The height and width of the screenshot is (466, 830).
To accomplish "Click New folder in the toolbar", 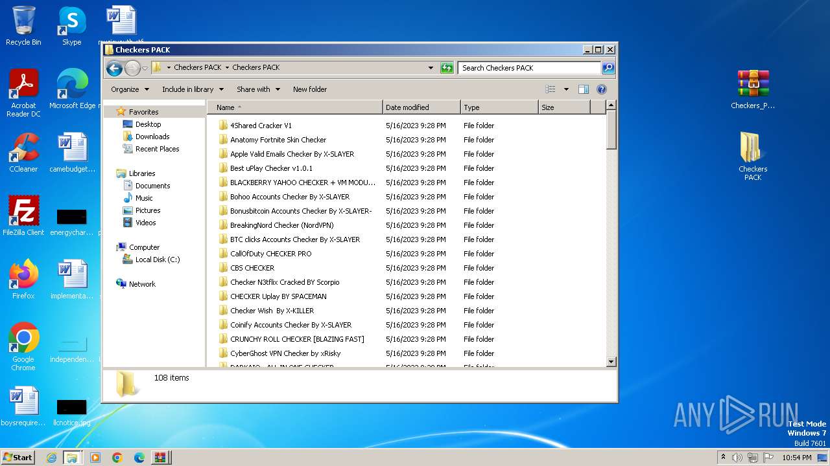I will (310, 89).
